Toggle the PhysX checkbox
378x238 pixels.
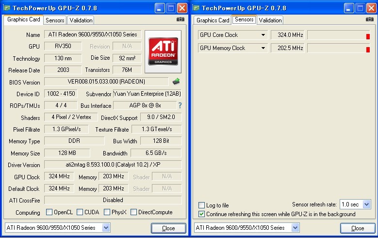click(x=107, y=212)
